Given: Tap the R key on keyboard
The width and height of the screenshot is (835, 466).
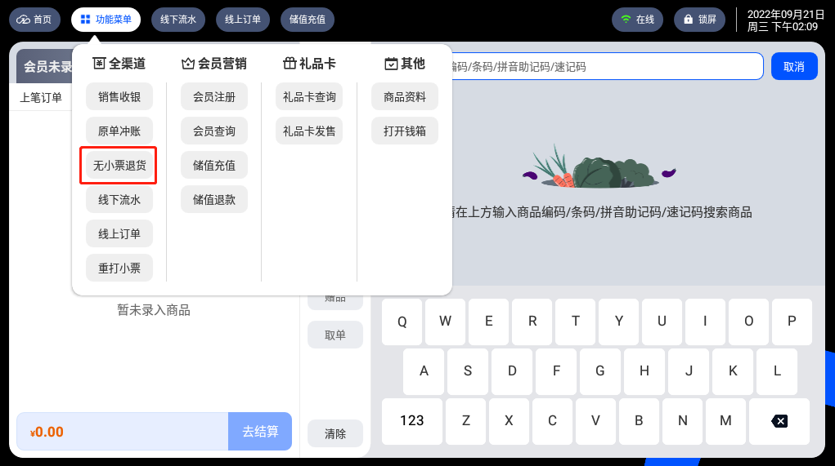Looking at the screenshot, I should (532, 322).
